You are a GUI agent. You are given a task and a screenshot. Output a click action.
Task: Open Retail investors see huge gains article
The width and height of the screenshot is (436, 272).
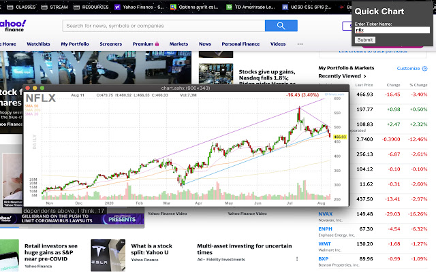[x=51, y=252]
